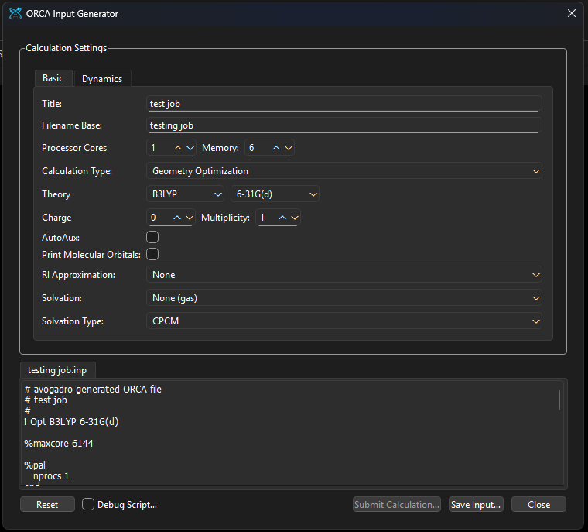Image resolution: width=588 pixels, height=532 pixels.
Task: Click the Save Input button
Action: pyautogui.click(x=476, y=504)
